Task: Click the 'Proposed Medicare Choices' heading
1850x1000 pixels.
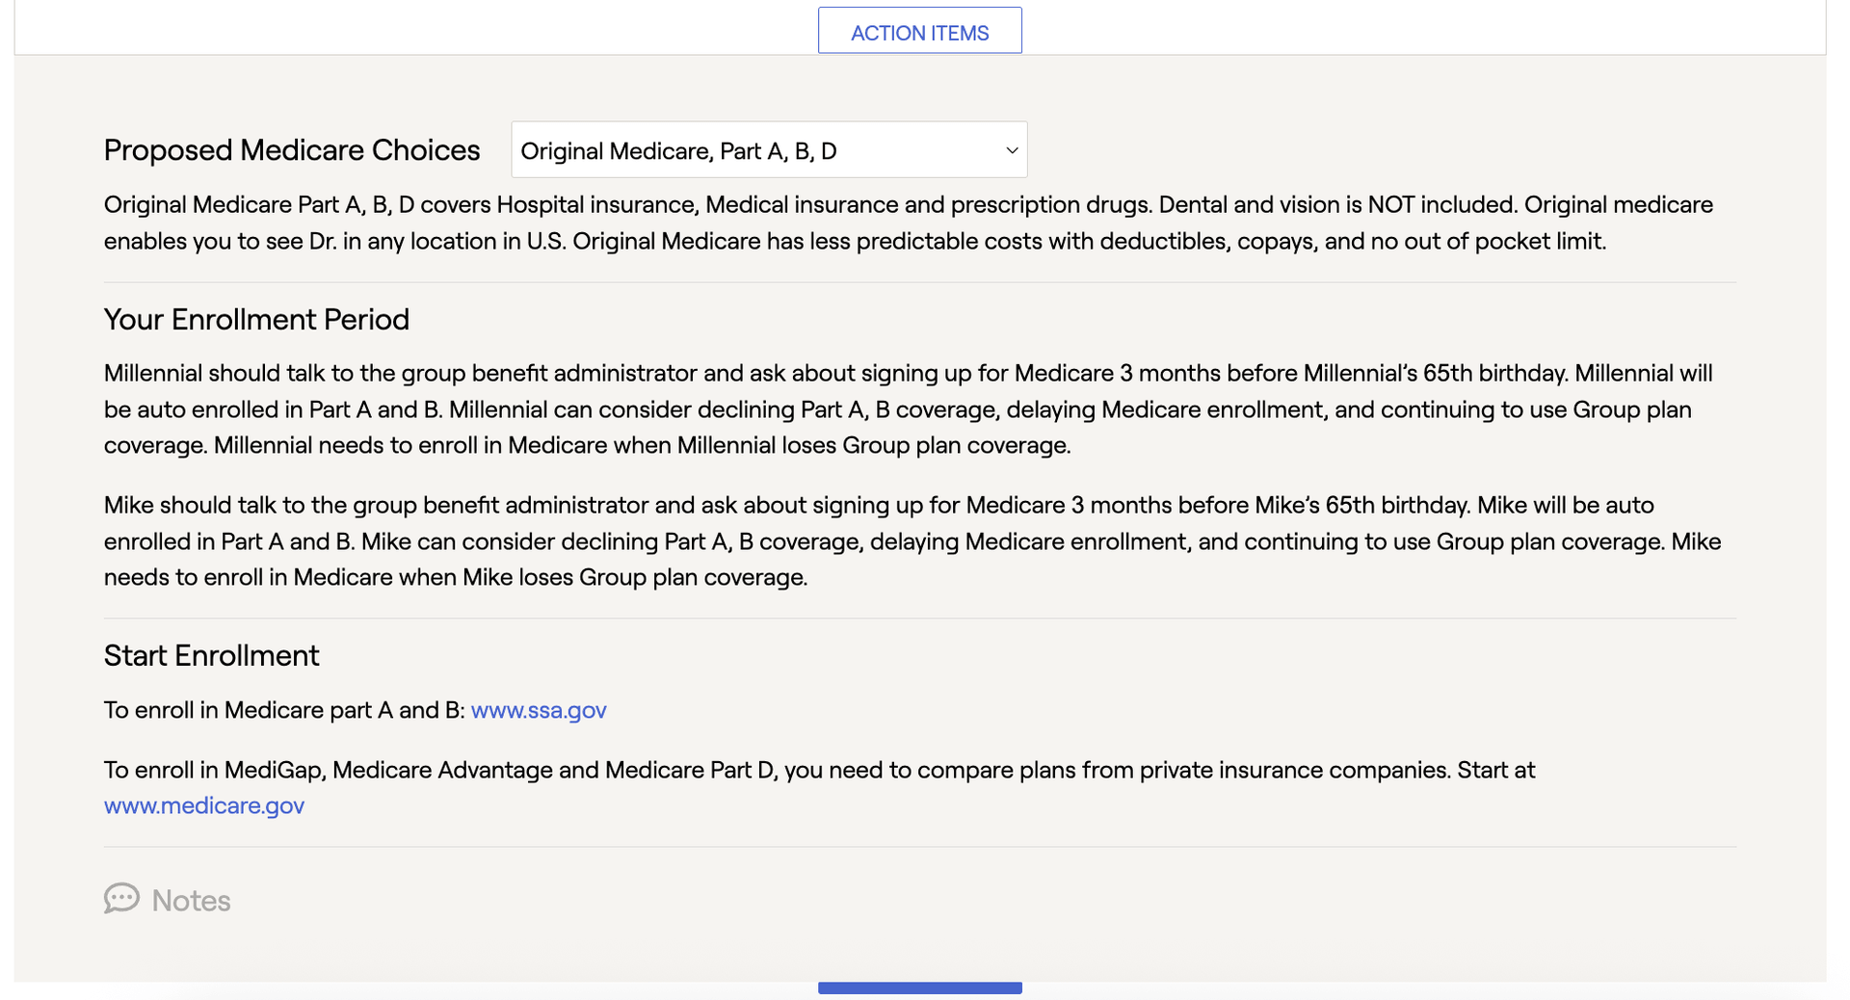Action: click(292, 150)
